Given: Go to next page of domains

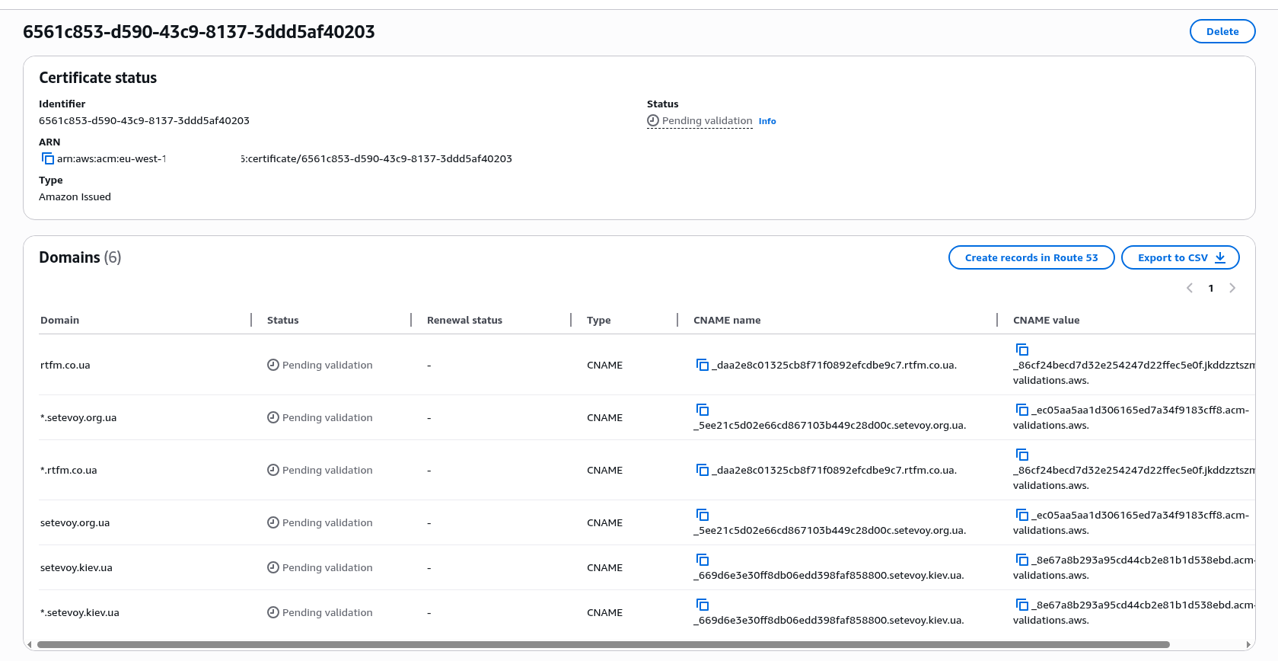Looking at the screenshot, I should (1232, 288).
